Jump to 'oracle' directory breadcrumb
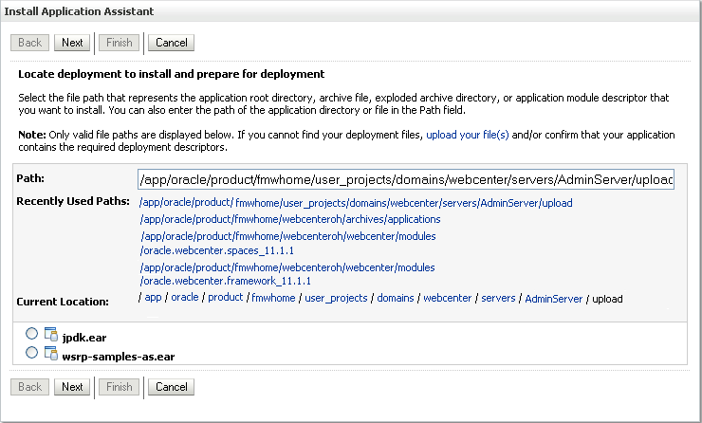This screenshot has height=423, width=702. point(185,298)
